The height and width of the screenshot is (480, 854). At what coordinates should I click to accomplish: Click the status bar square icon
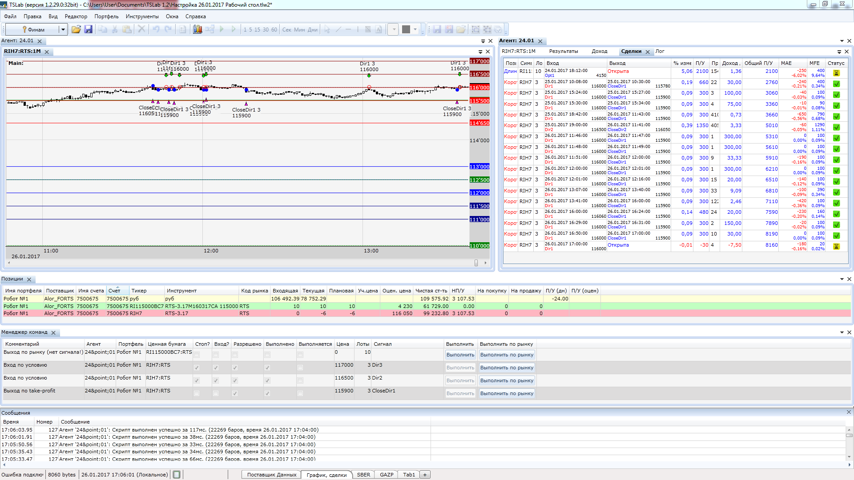point(177,475)
